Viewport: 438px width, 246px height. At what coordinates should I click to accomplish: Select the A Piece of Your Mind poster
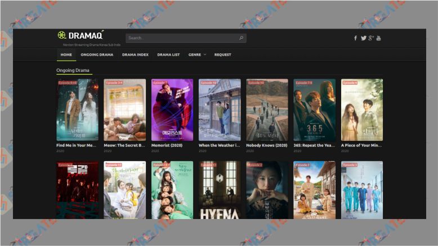point(361,110)
